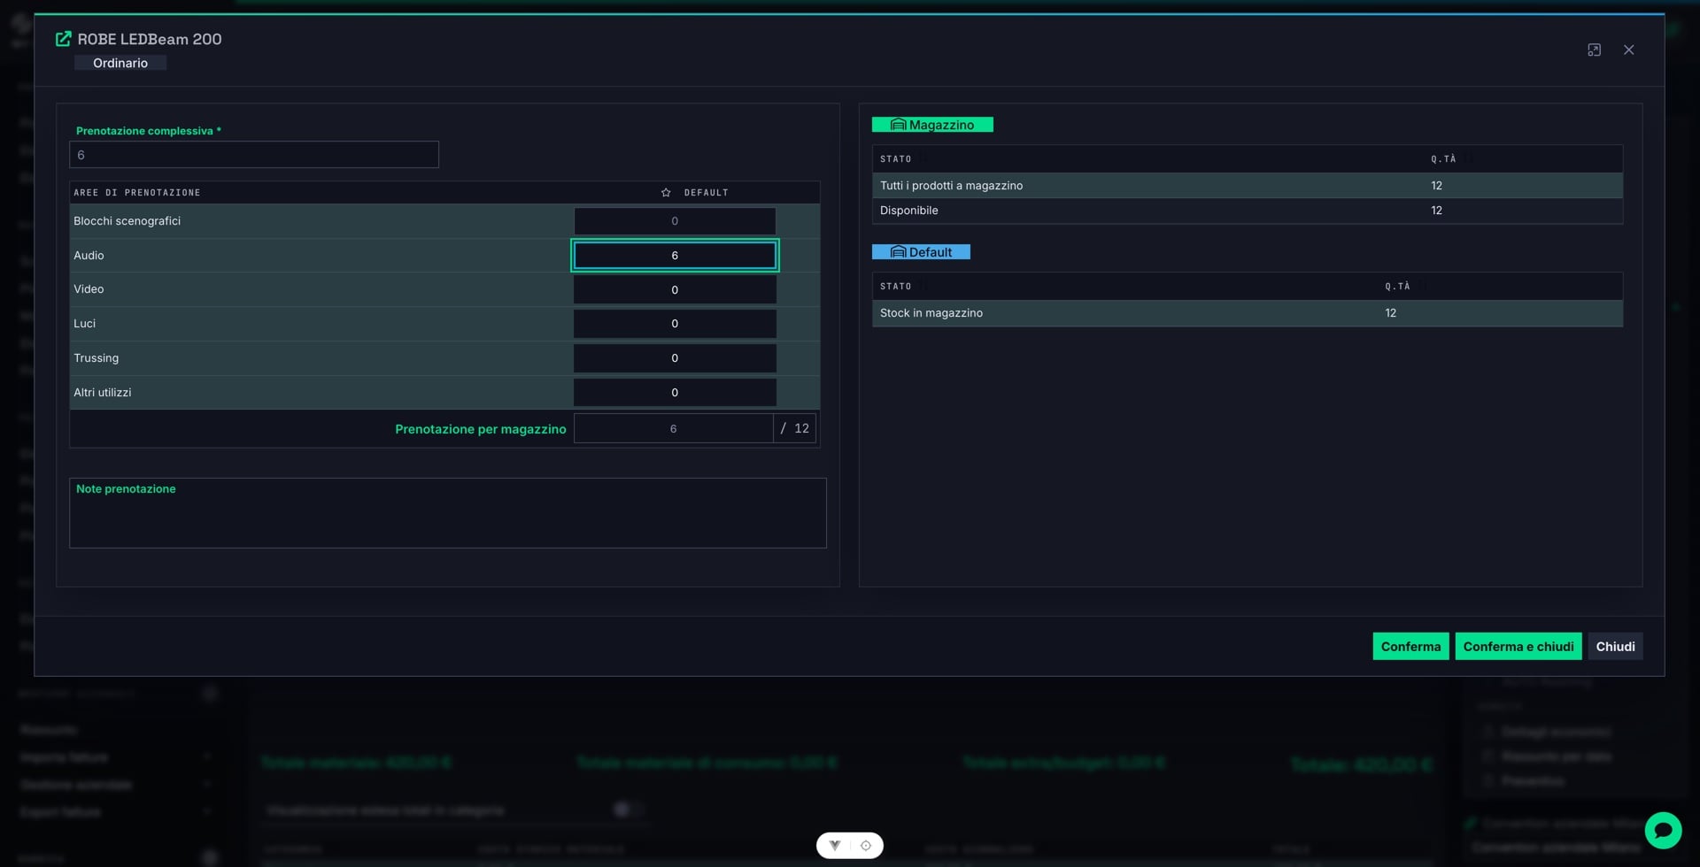Click the 'Video' area label
This screenshot has height=867, width=1700.
89,289
